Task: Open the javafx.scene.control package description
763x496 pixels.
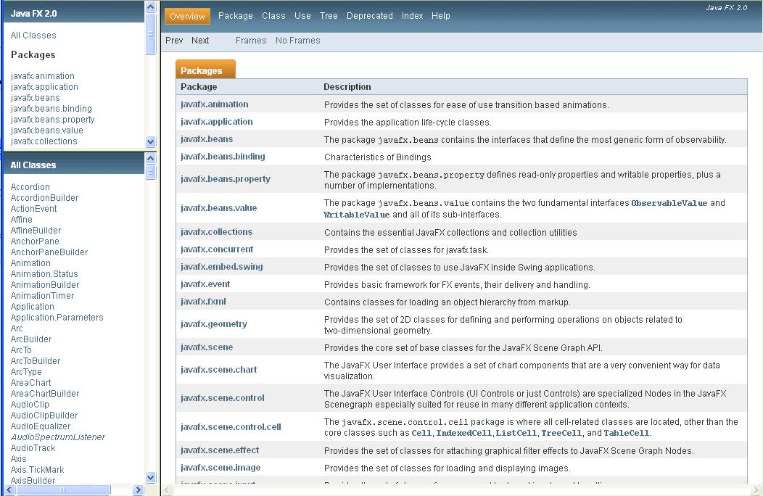Action: coord(221,398)
